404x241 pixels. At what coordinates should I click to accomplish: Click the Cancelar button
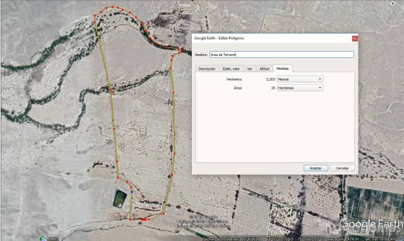[x=342, y=168]
